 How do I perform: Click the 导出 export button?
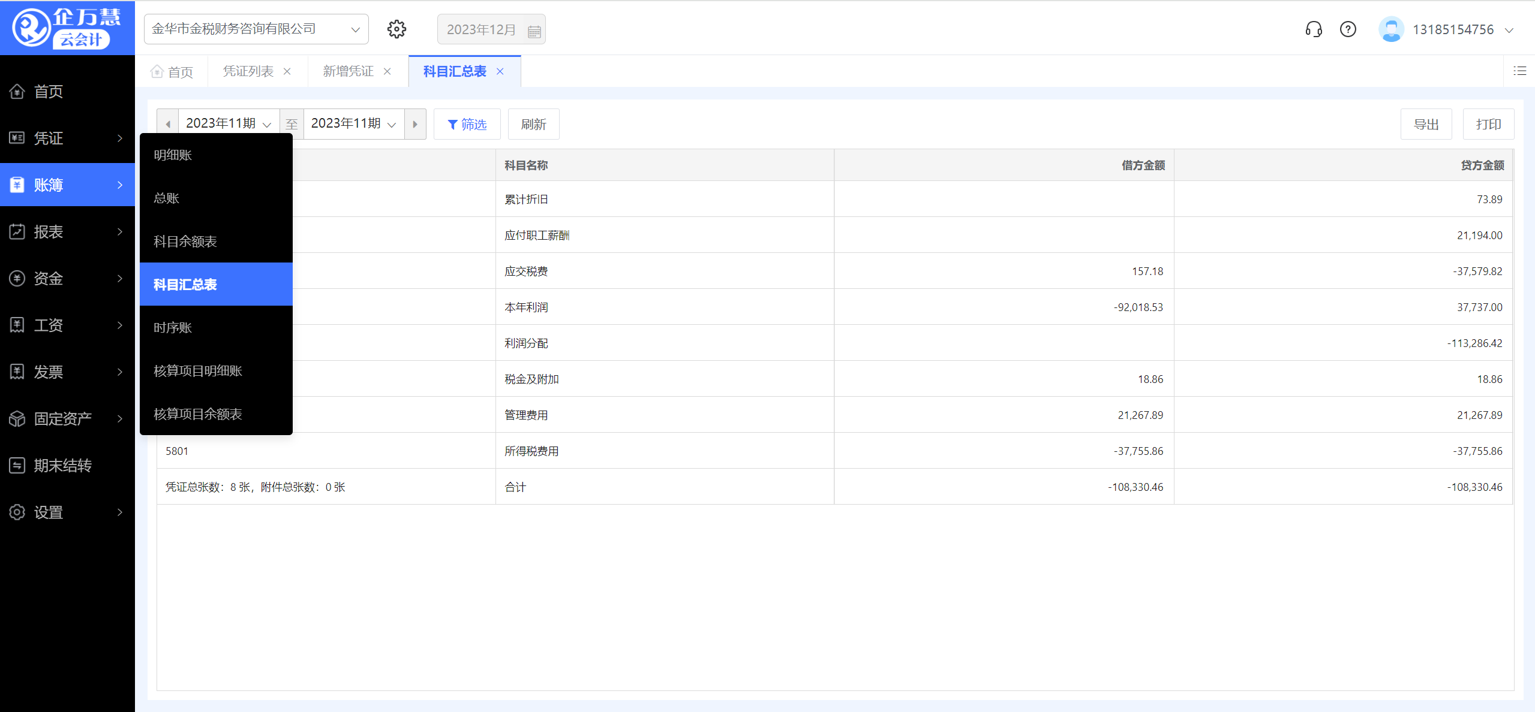1425,124
